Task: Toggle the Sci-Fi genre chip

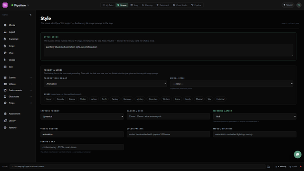Action: [x=104, y=99]
